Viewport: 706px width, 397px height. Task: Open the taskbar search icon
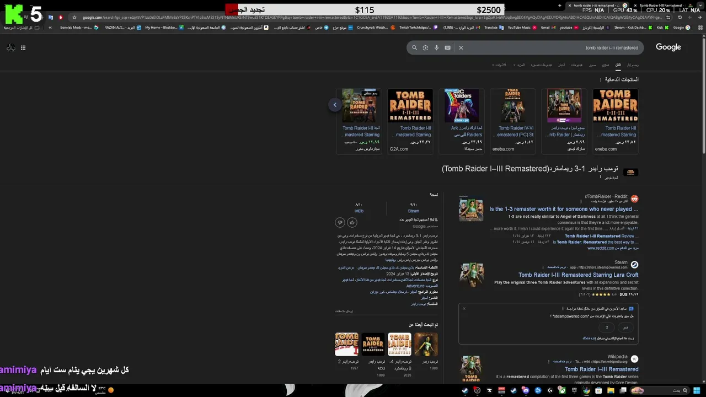685,390
